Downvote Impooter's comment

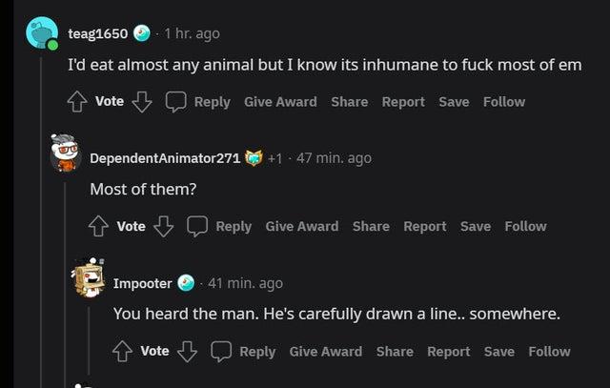186,351
